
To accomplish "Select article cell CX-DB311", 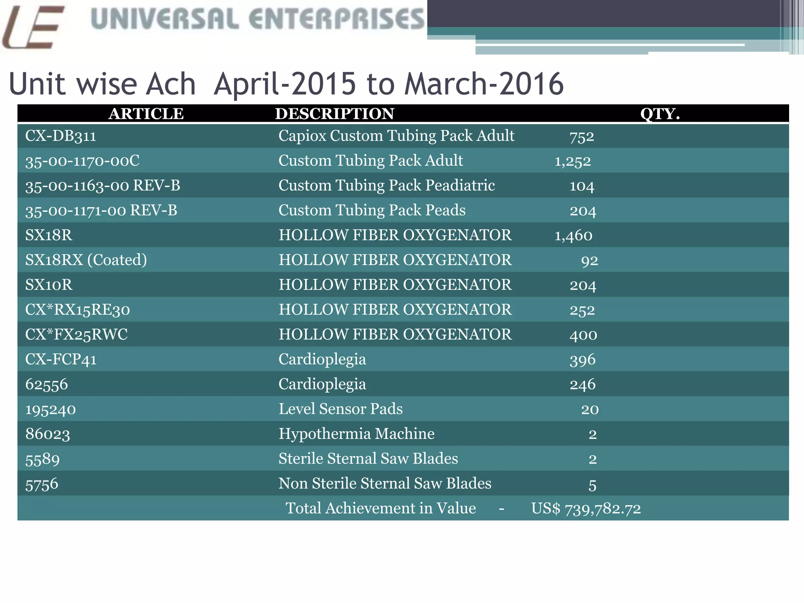I will [x=60, y=136].
